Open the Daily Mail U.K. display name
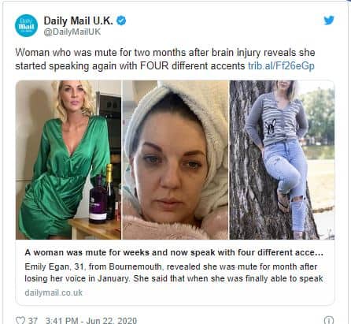This screenshot has height=324, width=351. [78, 20]
